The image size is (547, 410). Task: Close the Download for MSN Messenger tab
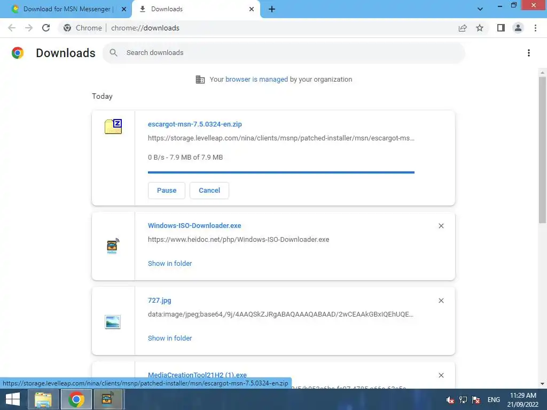click(x=124, y=9)
